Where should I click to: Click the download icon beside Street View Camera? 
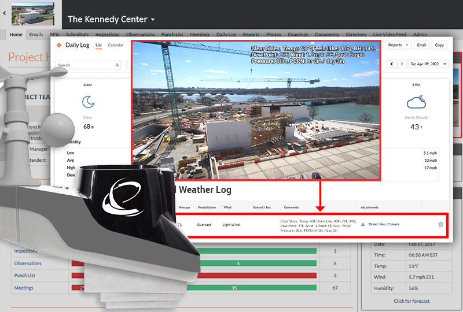pos(363,224)
